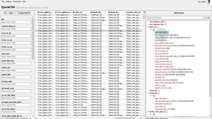The height and width of the screenshot is (119, 212).
Task: Click the JSON Viewer scroll-up arrow
Action: (x=210, y=22)
